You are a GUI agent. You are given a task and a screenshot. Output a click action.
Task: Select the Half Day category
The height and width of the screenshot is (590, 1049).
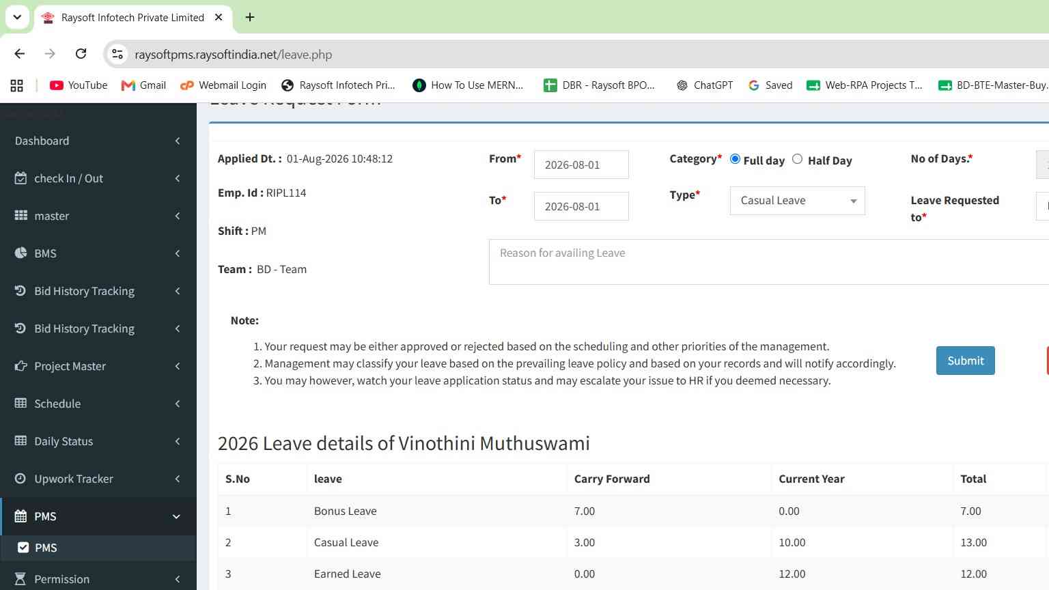[x=797, y=159]
